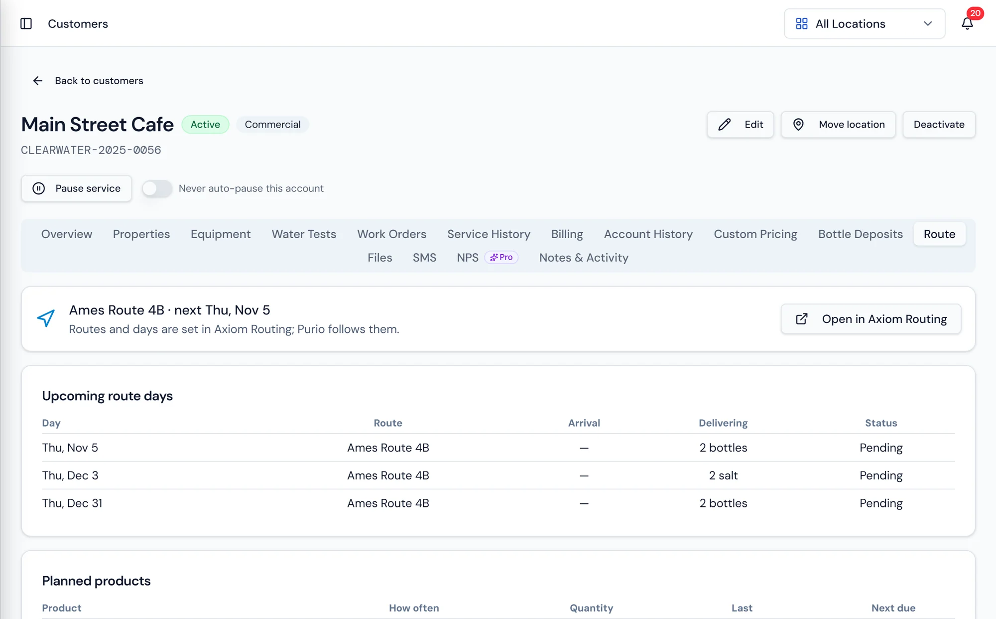Click the Edit button

[x=740, y=125]
